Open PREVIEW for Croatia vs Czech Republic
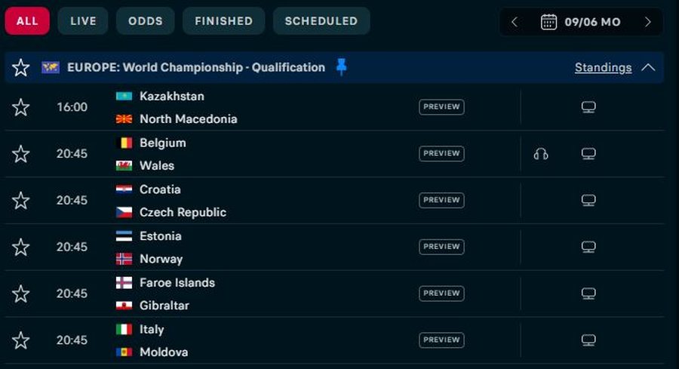This screenshot has width=679, height=369. coord(441,200)
